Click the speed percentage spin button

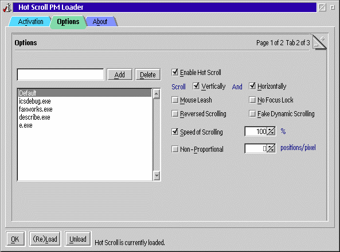(271, 131)
